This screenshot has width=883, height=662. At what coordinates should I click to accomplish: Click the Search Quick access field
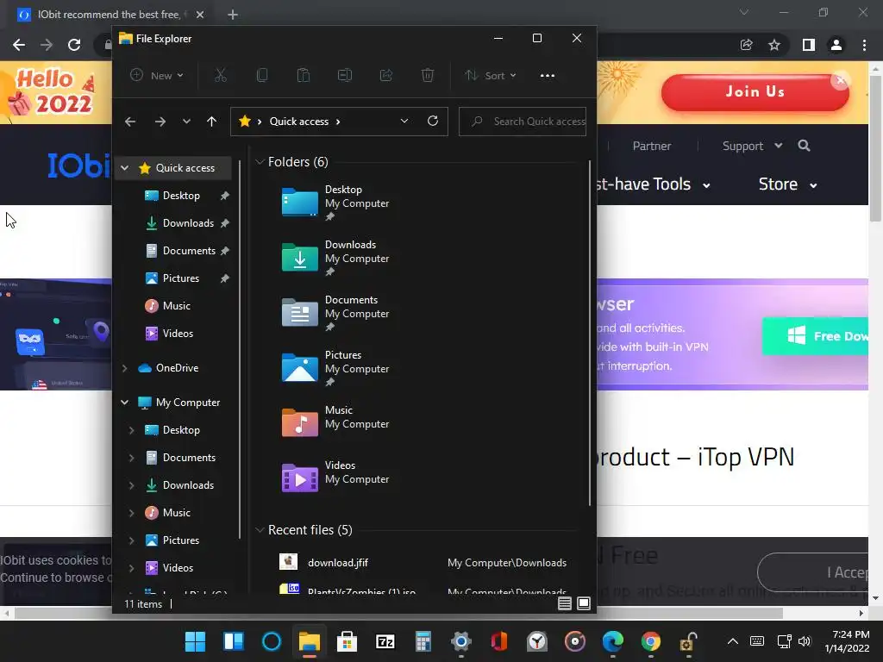[x=523, y=121]
